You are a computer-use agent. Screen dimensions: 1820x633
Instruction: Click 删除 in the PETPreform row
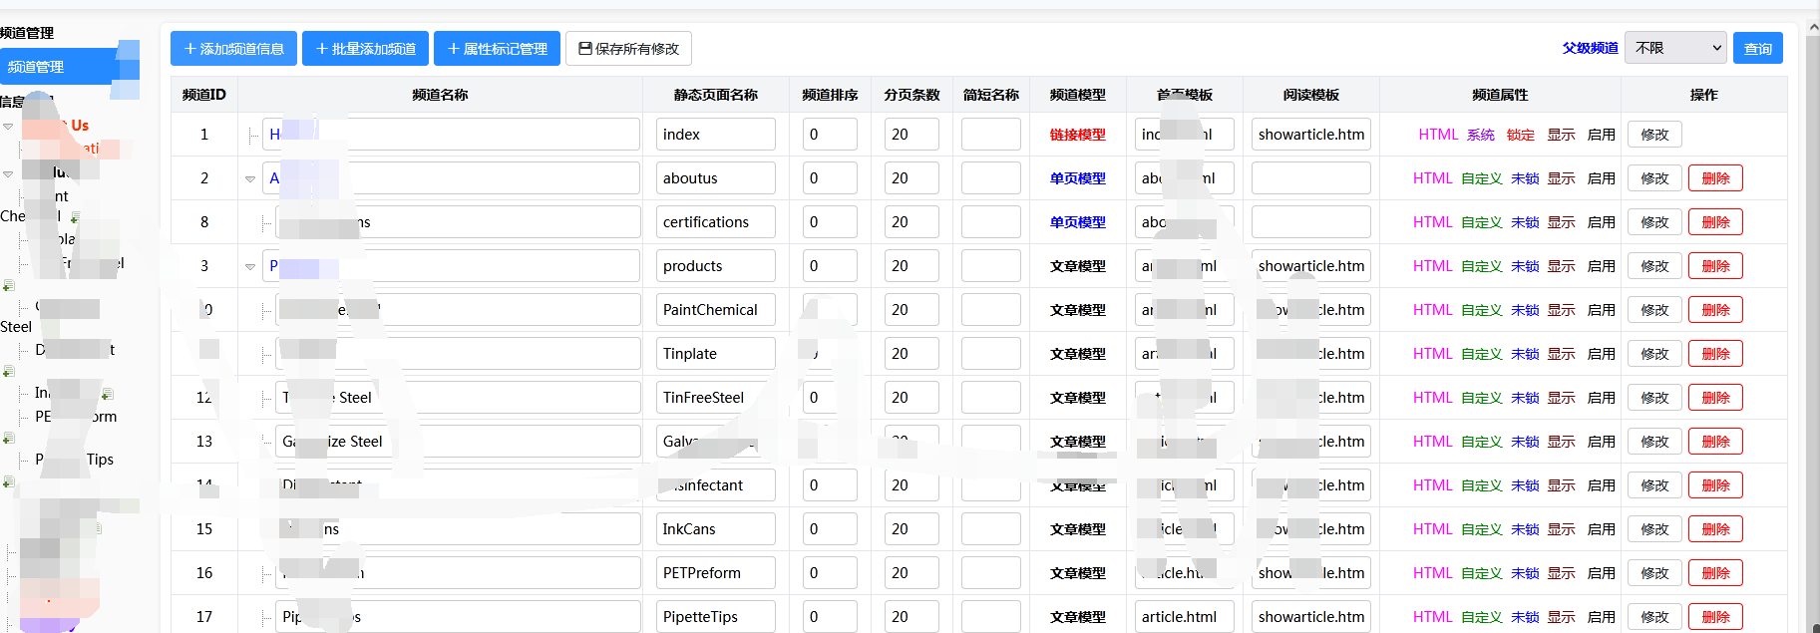coord(1715,573)
